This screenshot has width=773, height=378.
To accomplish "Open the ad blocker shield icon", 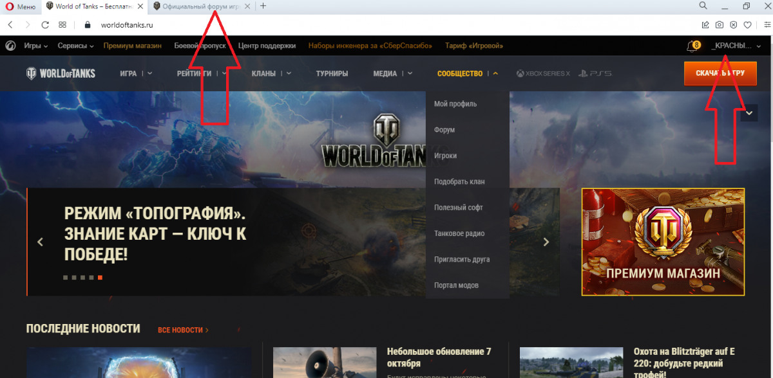I will (x=734, y=25).
